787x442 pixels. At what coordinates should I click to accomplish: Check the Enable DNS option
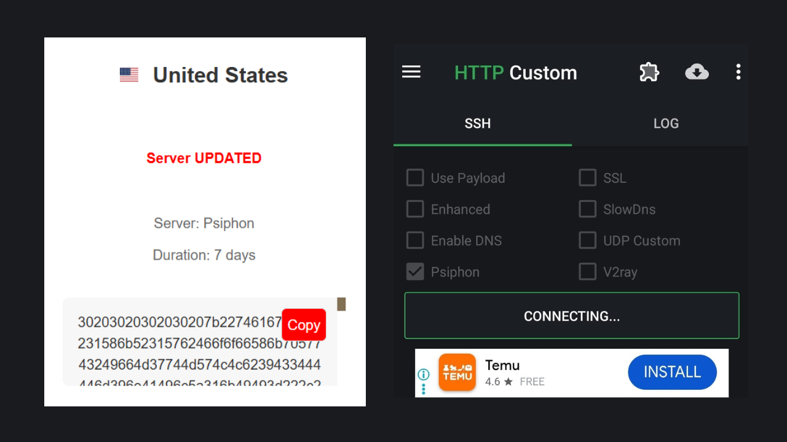[x=415, y=241]
